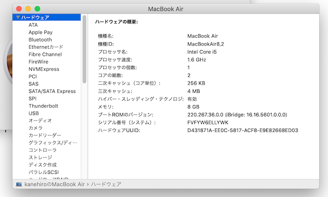Click processor name Intel Core i5
Screen dimensions: 328x197
tap(202, 52)
